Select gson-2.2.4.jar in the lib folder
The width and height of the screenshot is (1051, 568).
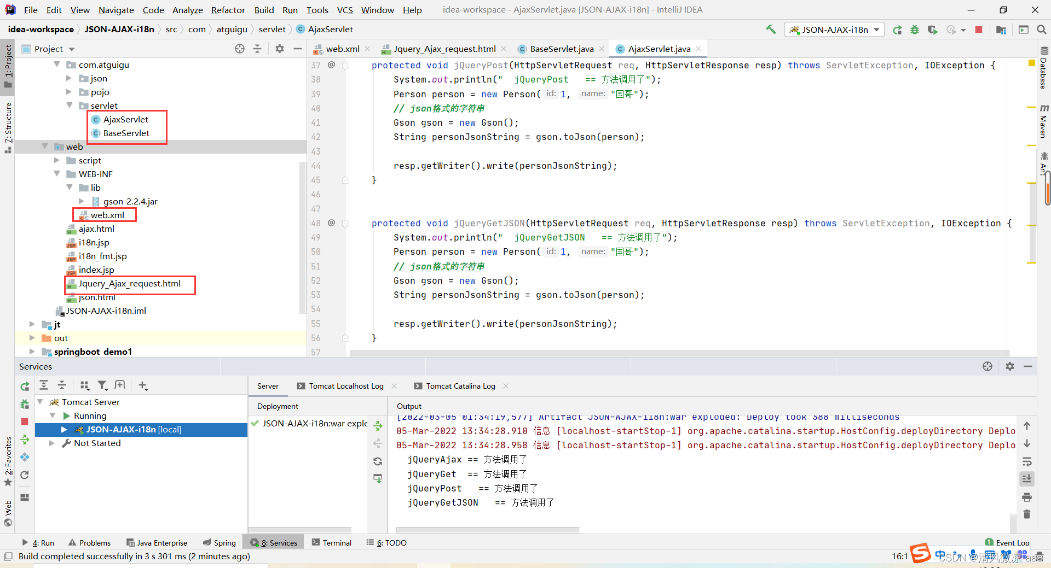(x=130, y=201)
